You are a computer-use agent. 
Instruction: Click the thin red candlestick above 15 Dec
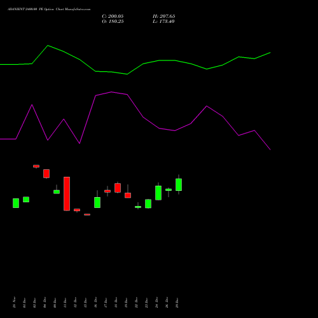(x=87, y=214)
